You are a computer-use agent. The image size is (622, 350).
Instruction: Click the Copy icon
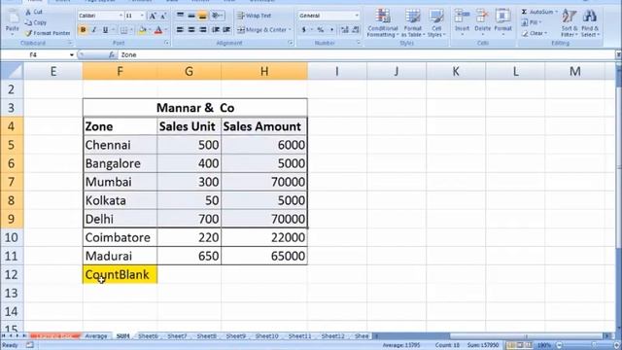point(28,22)
